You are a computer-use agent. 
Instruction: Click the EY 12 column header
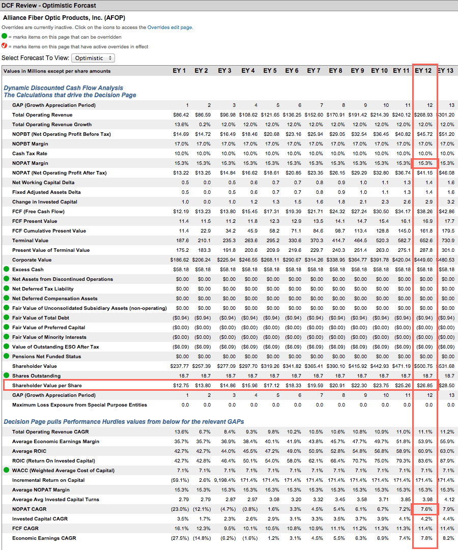tap(423, 71)
